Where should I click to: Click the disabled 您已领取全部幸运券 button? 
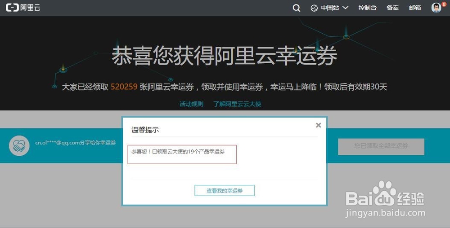[x=381, y=147]
